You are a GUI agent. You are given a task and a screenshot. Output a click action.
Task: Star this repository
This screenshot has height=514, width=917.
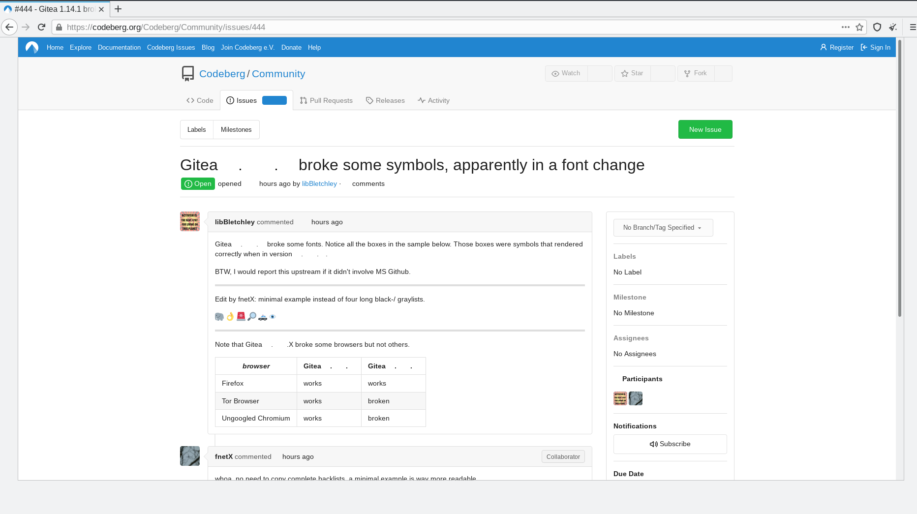coord(632,73)
